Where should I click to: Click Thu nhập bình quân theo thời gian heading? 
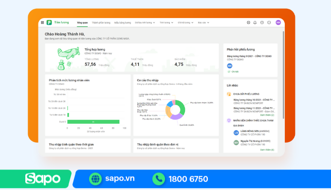[71, 145]
